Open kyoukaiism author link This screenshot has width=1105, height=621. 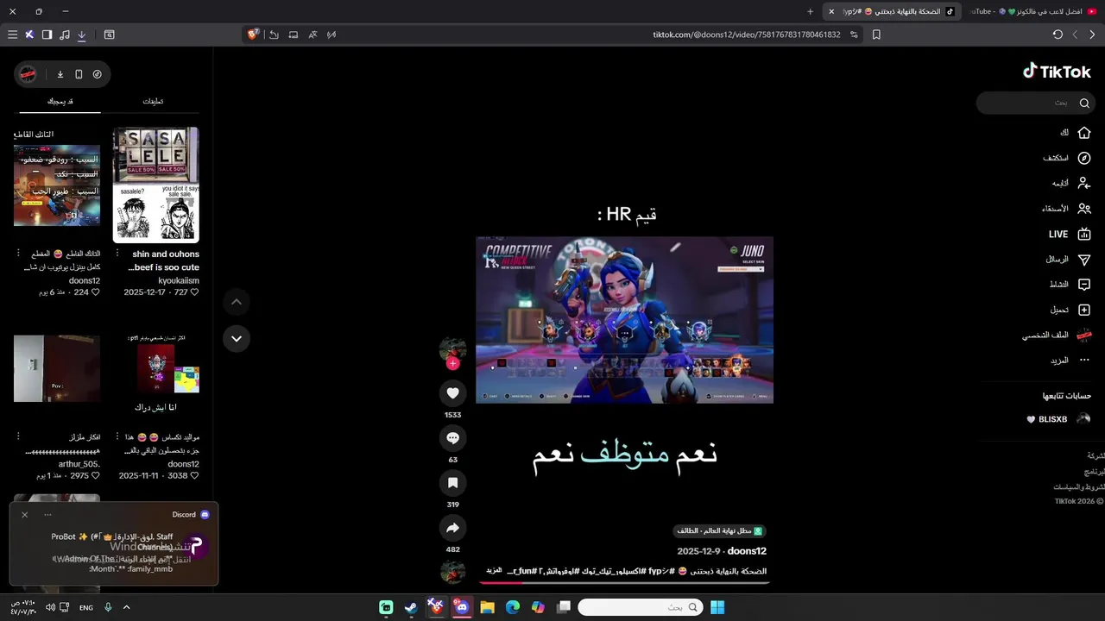point(179,280)
